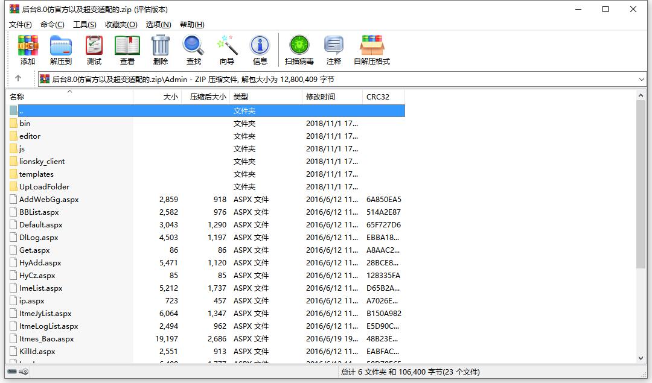
Task: Click the 解压到 (Extract to) icon
Action: click(x=61, y=49)
